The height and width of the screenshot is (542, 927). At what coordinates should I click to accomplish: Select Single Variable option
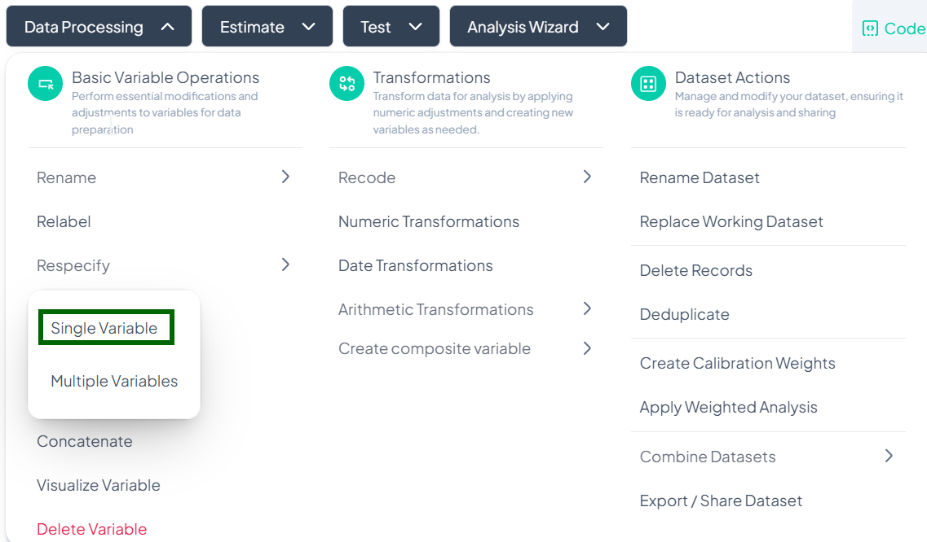coord(104,328)
